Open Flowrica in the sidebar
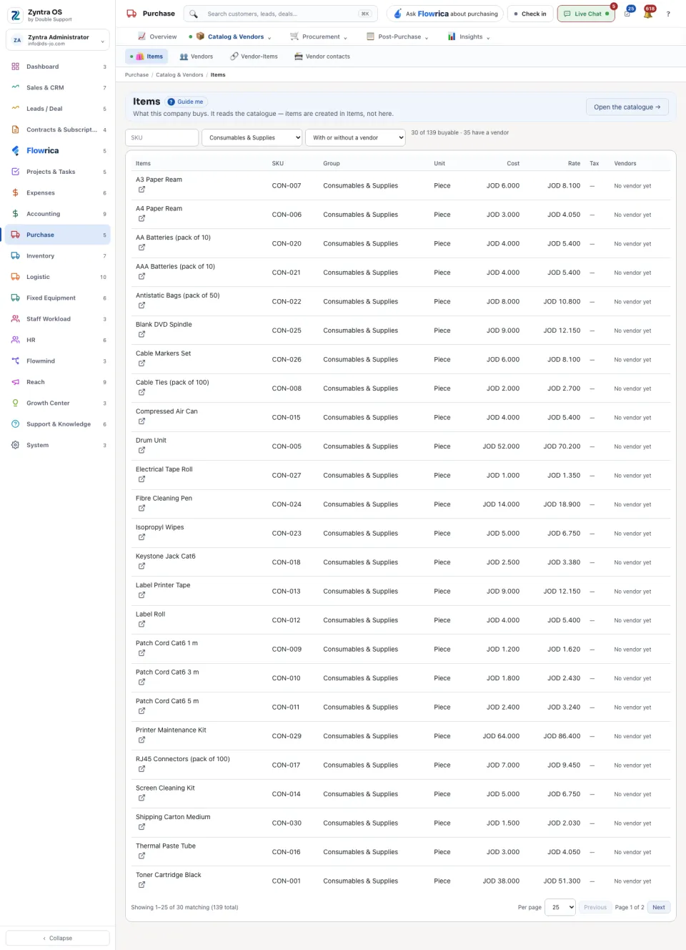686x950 pixels. pos(57,151)
